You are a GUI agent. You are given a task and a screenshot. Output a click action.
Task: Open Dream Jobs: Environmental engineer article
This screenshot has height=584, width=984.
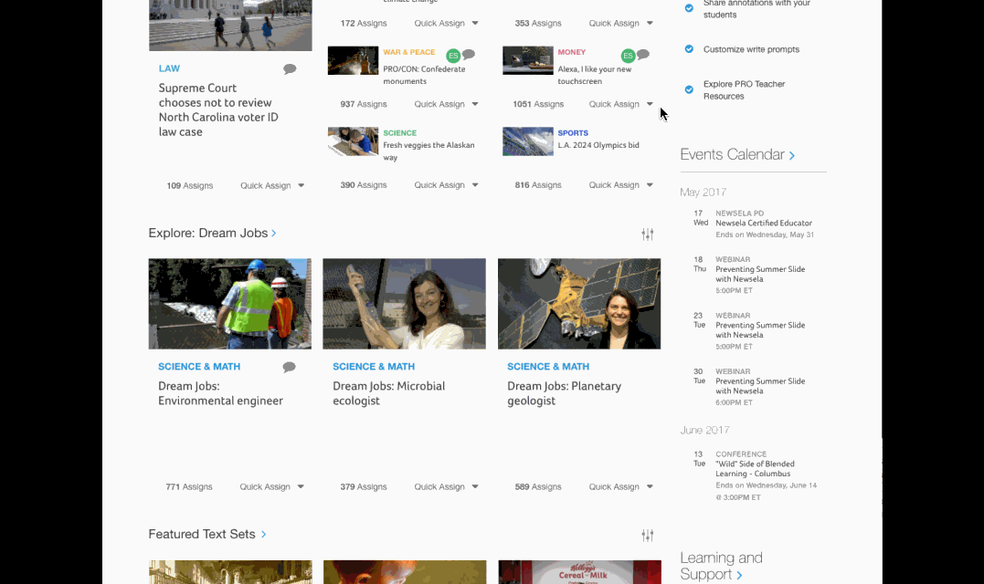coord(220,393)
